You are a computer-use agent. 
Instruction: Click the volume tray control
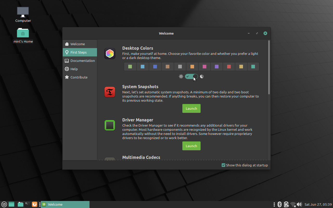299,204
